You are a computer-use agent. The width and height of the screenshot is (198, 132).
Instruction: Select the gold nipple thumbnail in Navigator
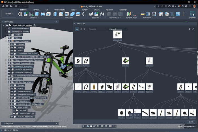click(94, 88)
